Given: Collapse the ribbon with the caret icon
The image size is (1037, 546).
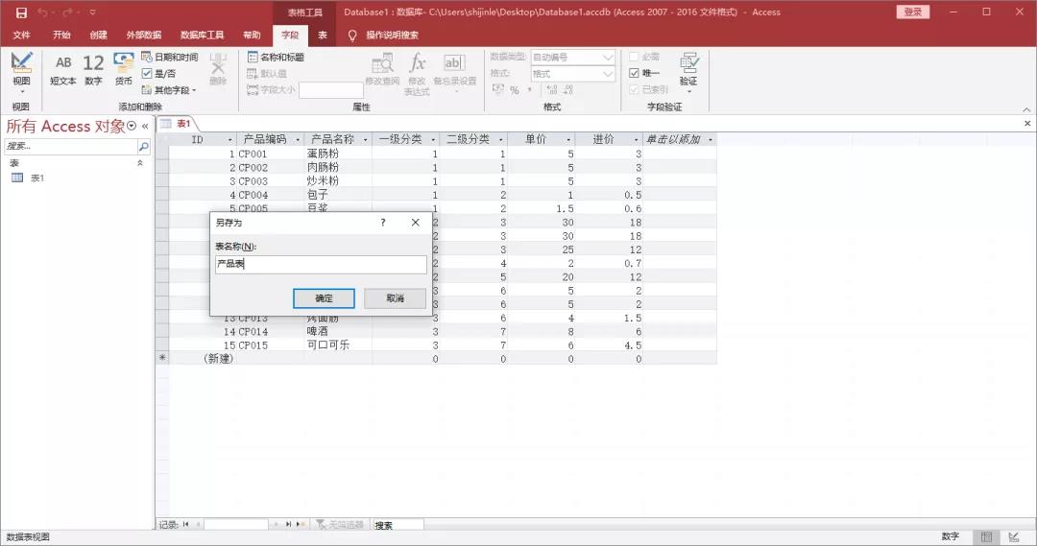Looking at the screenshot, I should tap(1026, 109).
